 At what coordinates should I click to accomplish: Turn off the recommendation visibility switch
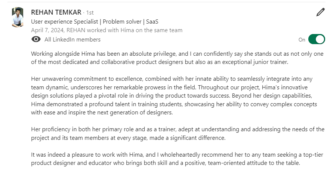coord(317,39)
